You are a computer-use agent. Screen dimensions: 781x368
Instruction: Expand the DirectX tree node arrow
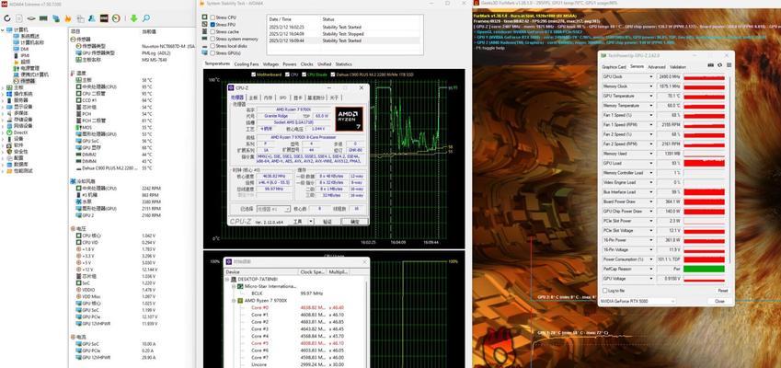(3, 132)
